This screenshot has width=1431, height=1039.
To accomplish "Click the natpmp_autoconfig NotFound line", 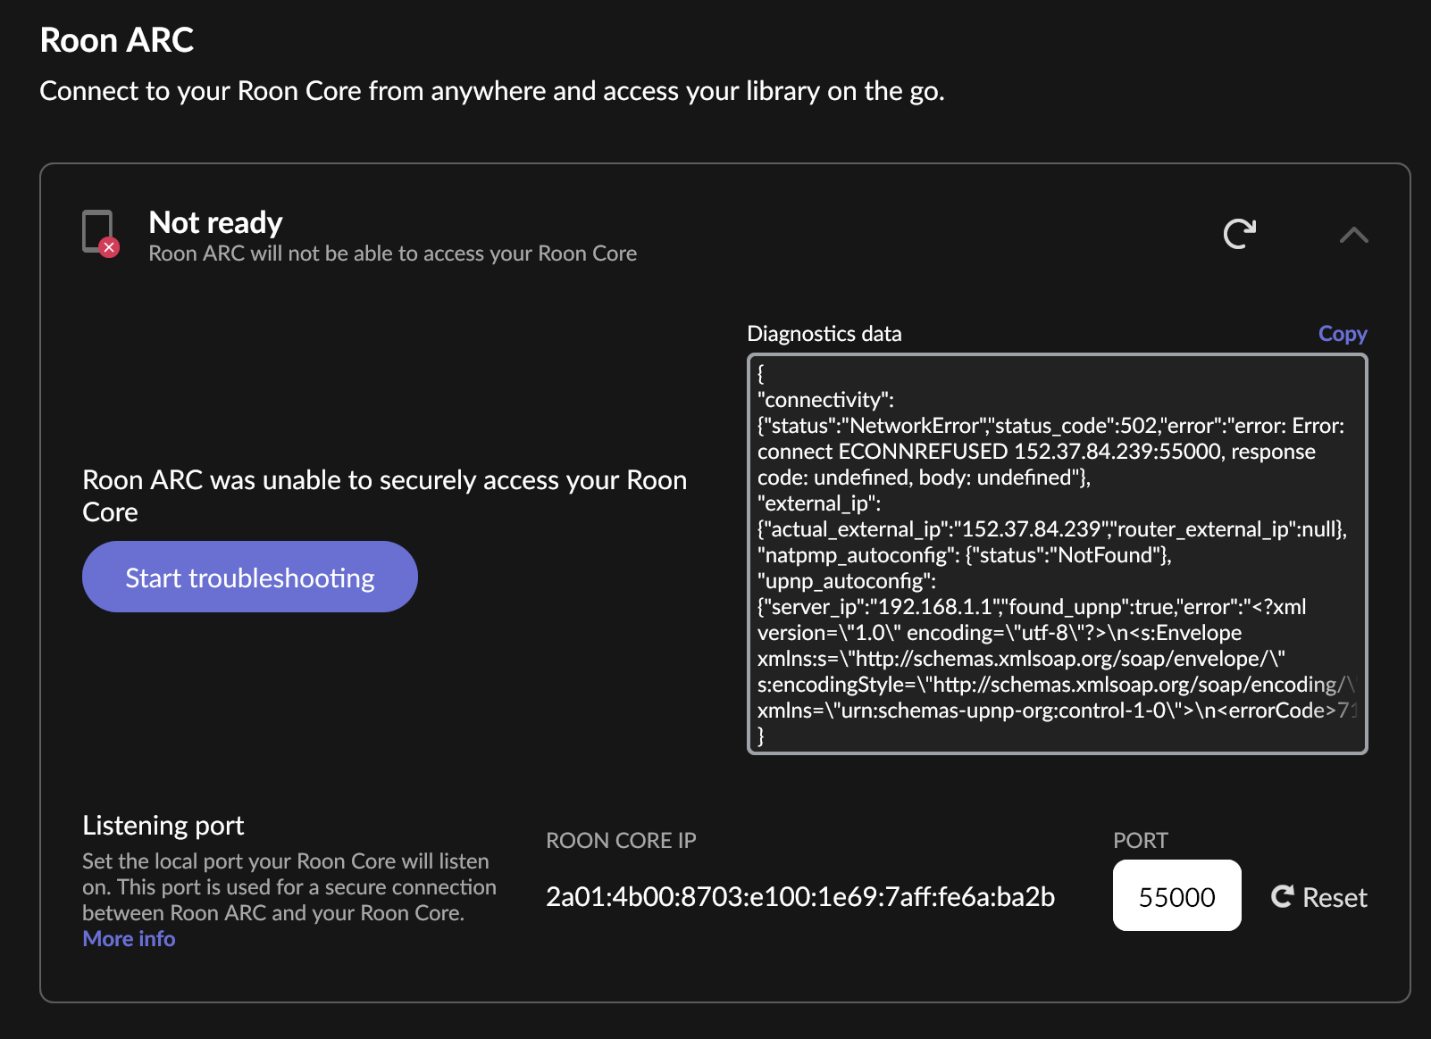I will (x=965, y=555).
